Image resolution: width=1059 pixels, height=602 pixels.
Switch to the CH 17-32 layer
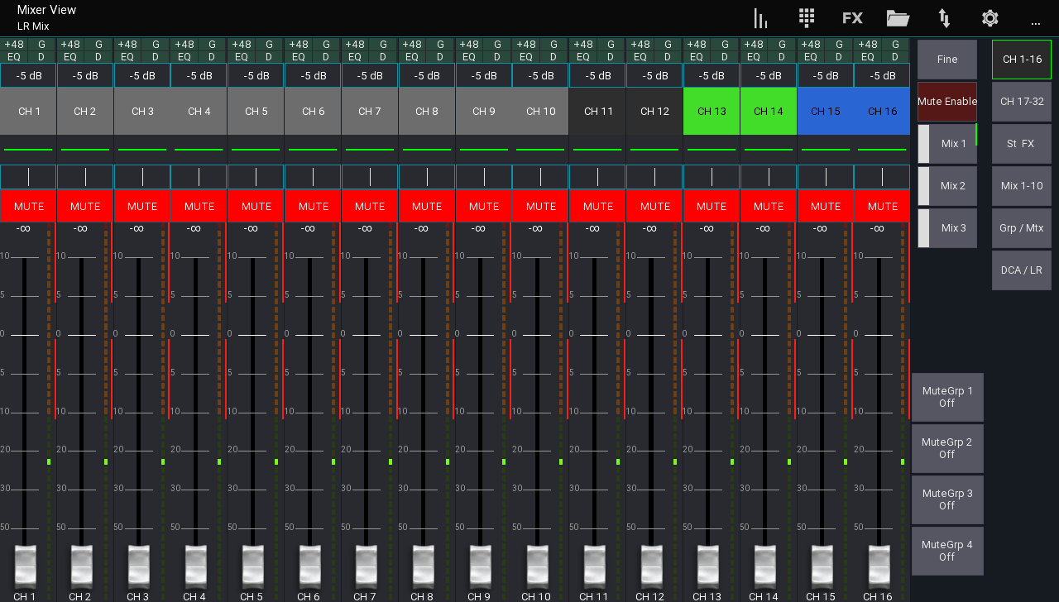click(x=1021, y=101)
